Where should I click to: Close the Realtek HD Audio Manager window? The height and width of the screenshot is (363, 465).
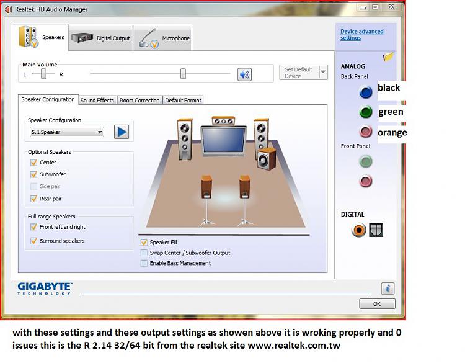click(x=391, y=7)
